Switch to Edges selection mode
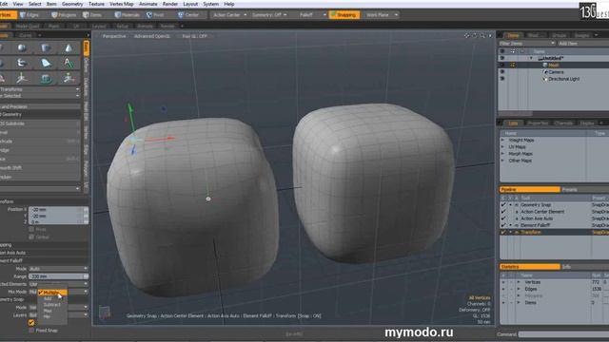 (x=29, y=15)
